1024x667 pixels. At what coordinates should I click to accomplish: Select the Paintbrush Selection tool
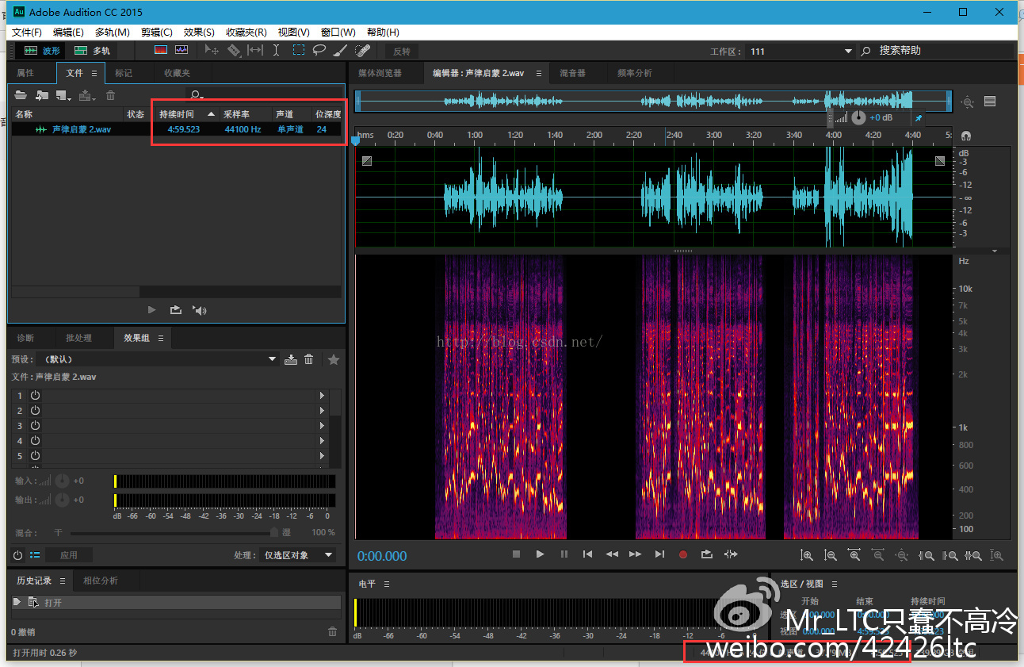click(341, 50)
